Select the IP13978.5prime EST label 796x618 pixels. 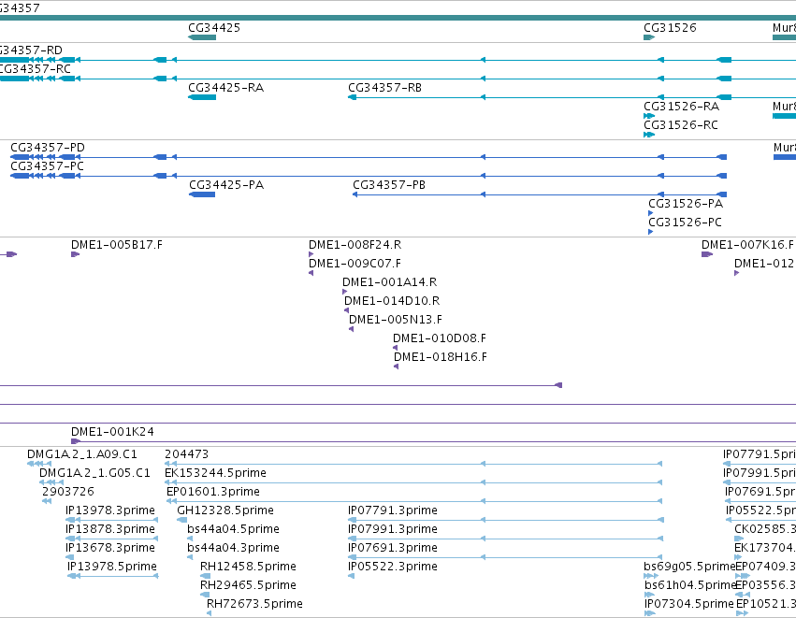coord(112,568)
